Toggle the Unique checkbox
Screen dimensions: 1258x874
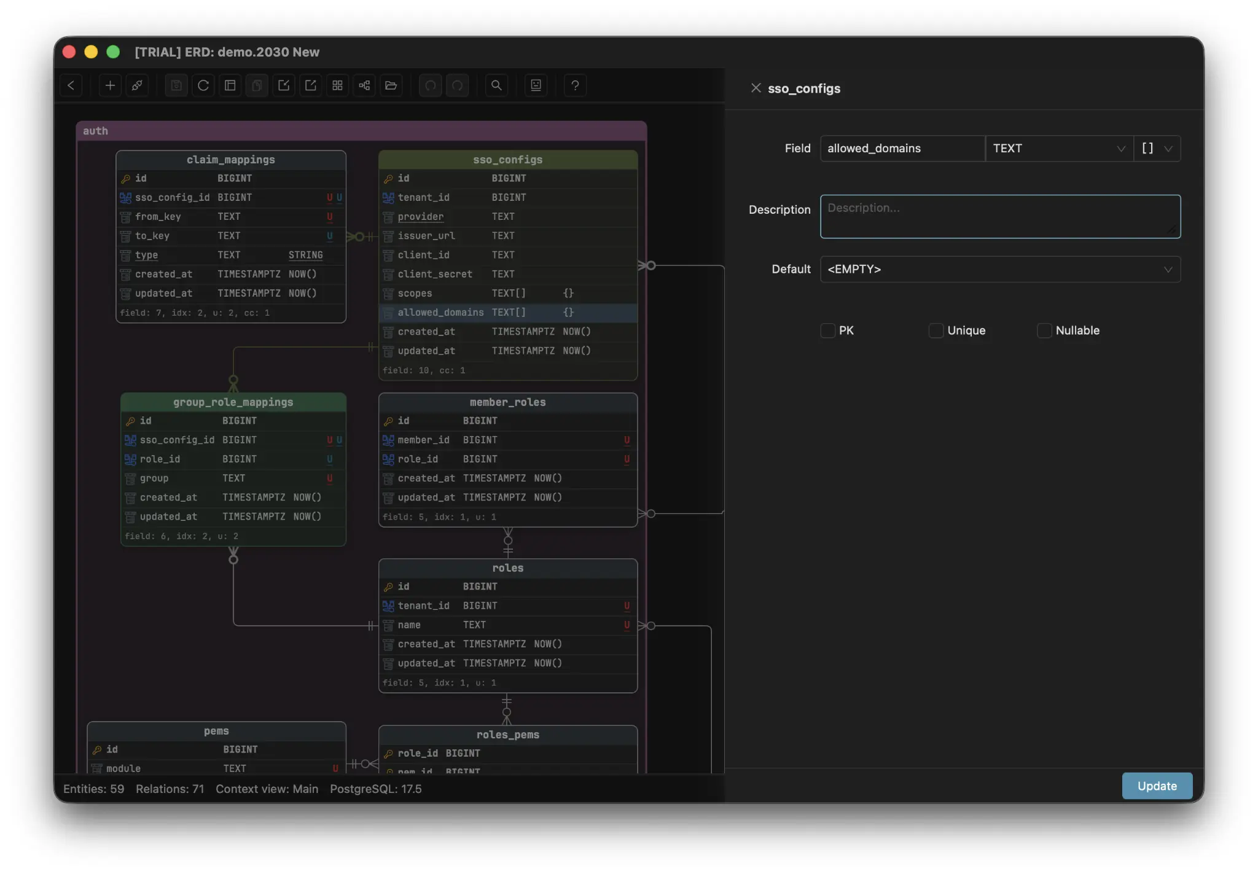point(936,331)
